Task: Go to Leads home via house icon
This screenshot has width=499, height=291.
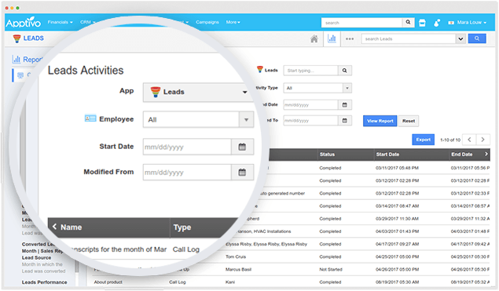Action: 314,38
